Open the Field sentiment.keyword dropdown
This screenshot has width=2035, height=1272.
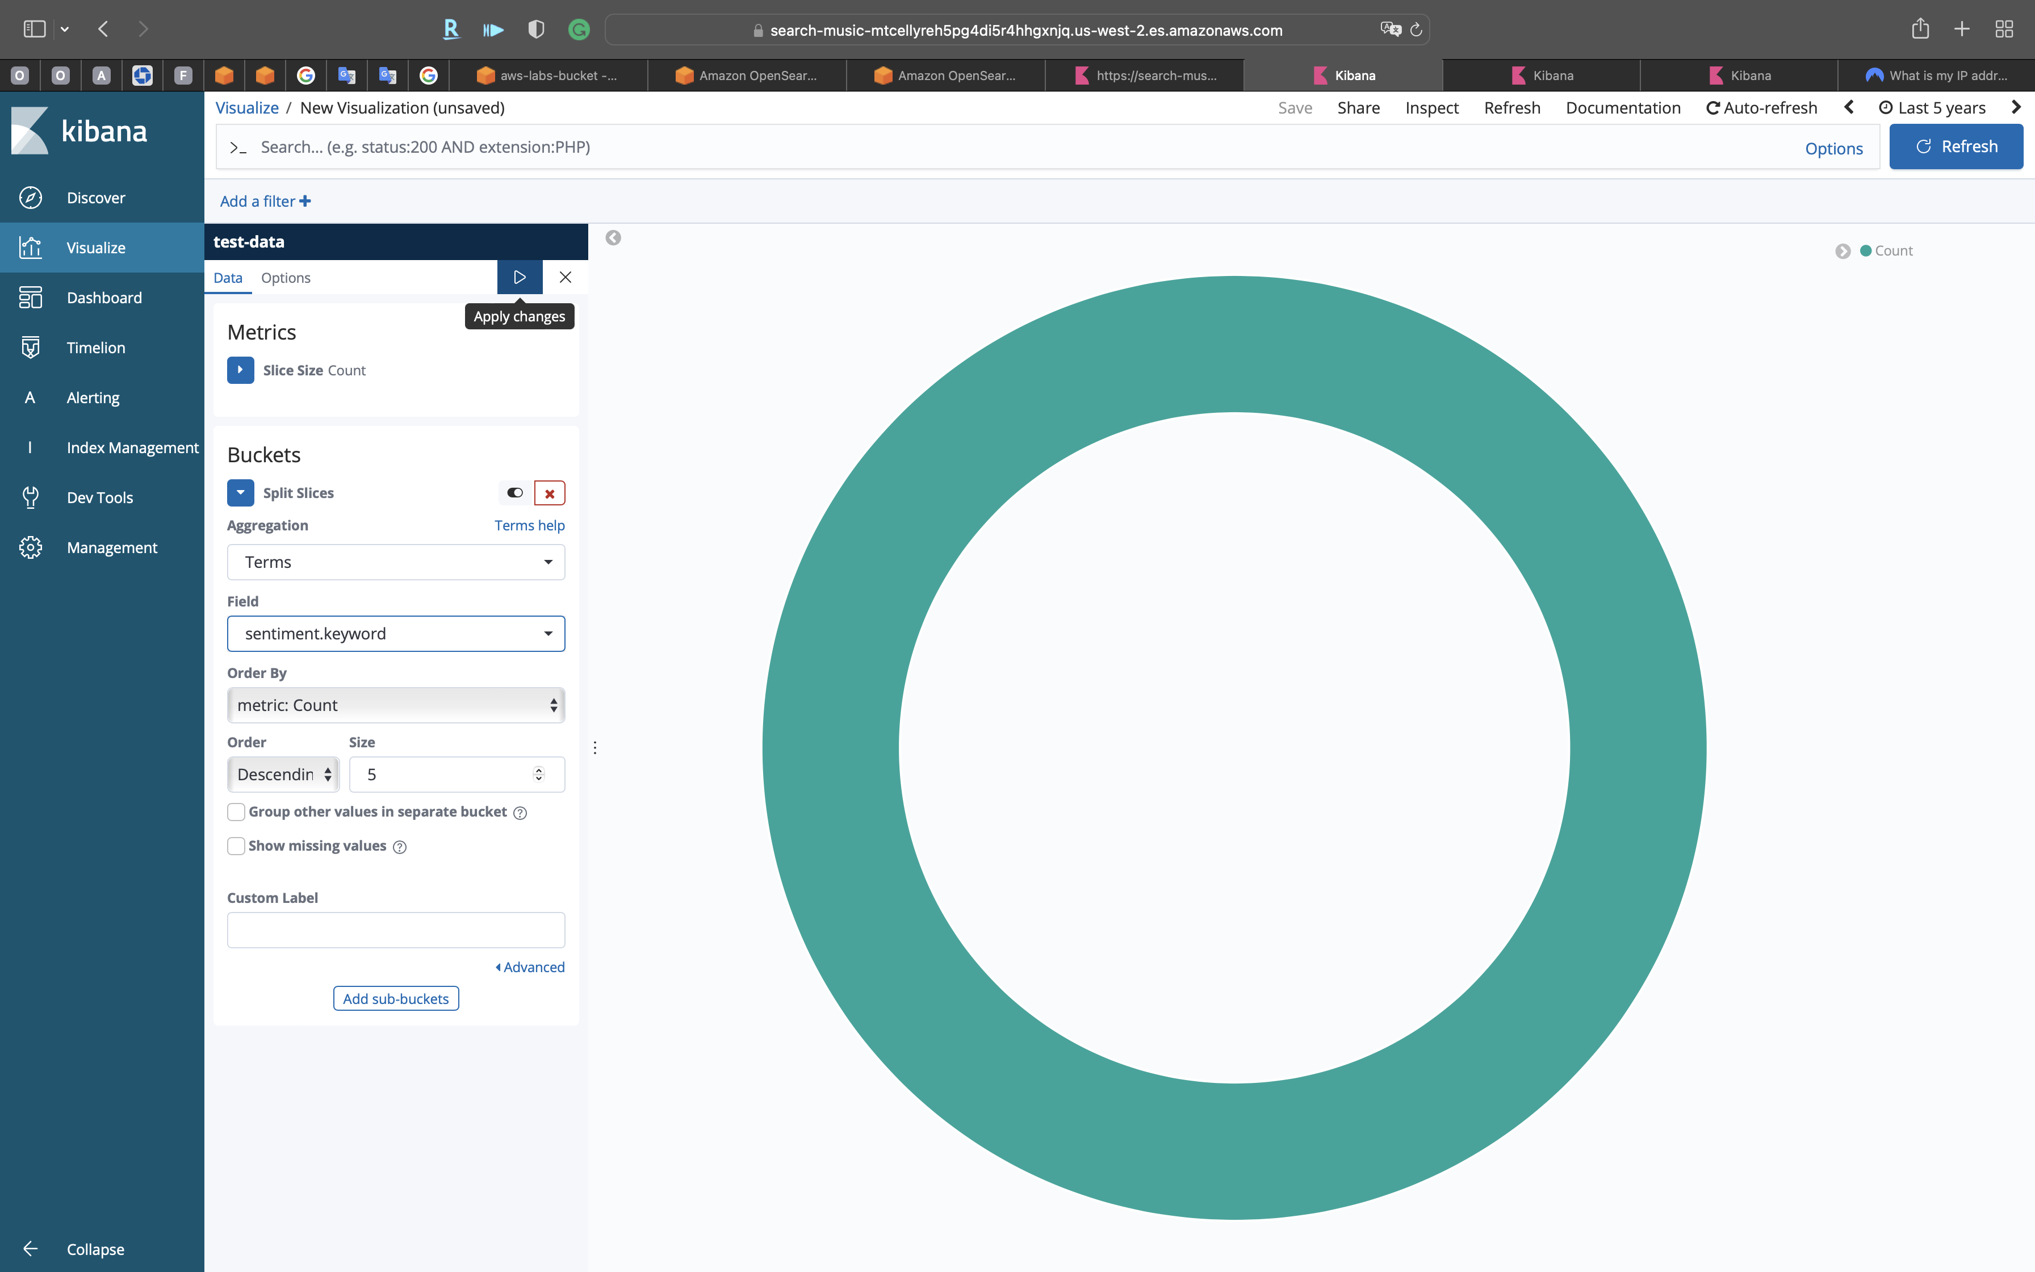coord(395,634)
